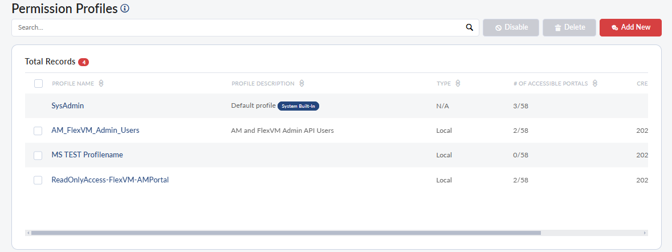
Task: Check the AM_FlexVM_Admin_Users row checkbox
Action: point(38,131)
